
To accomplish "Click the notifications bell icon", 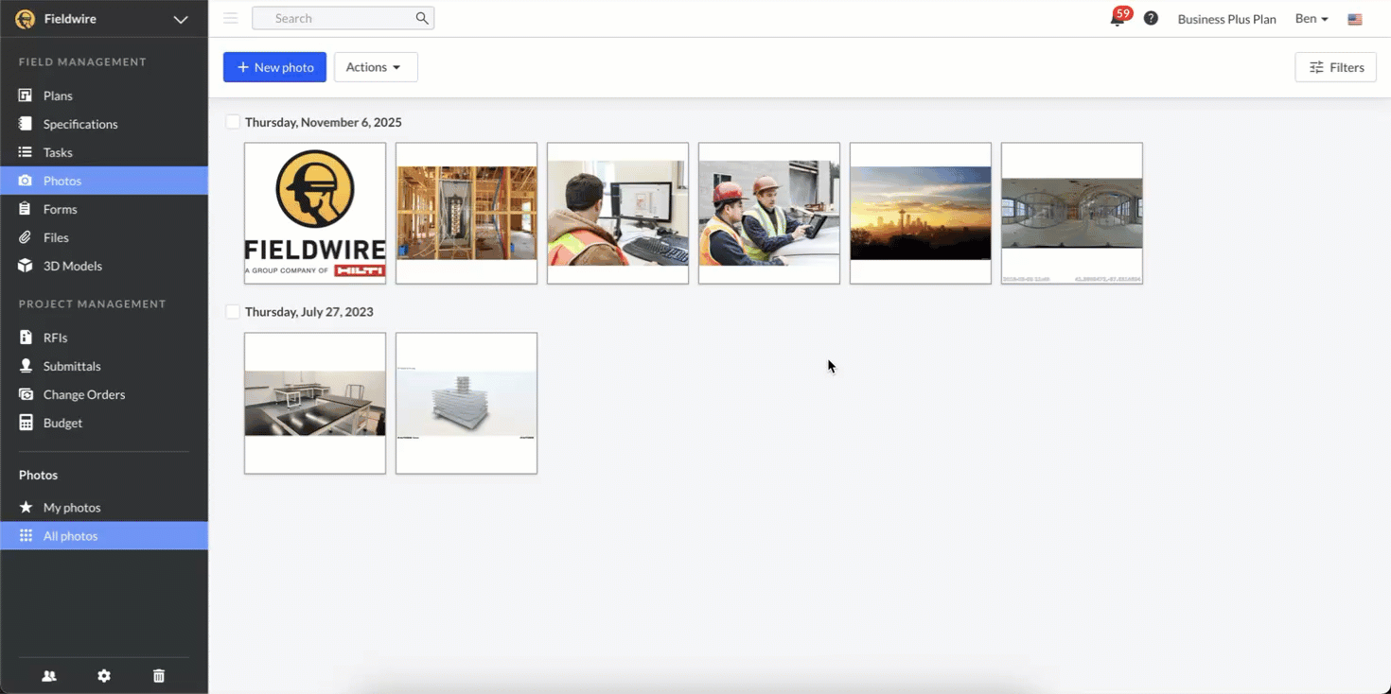I will 1118,19.
